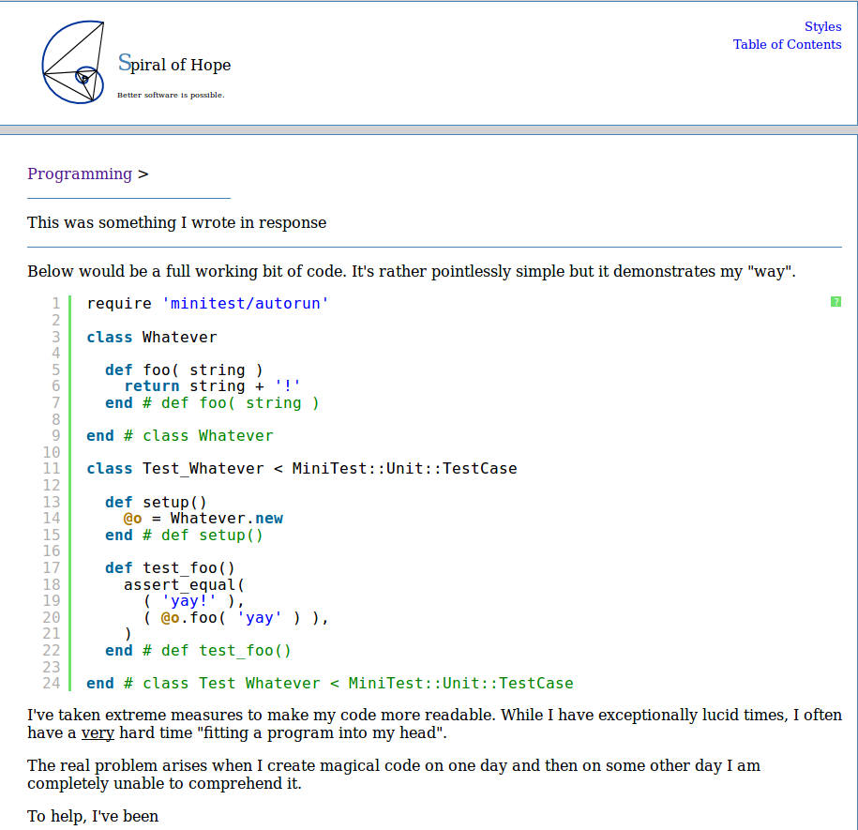858x830 pixels.
Task: Navigate to the Programming section link
Action: [80, 174]
